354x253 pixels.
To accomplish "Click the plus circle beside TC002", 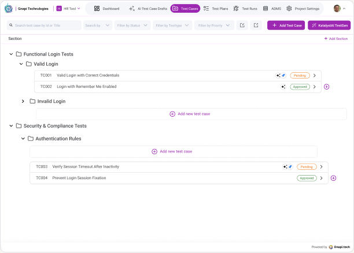I will (326, 87).
